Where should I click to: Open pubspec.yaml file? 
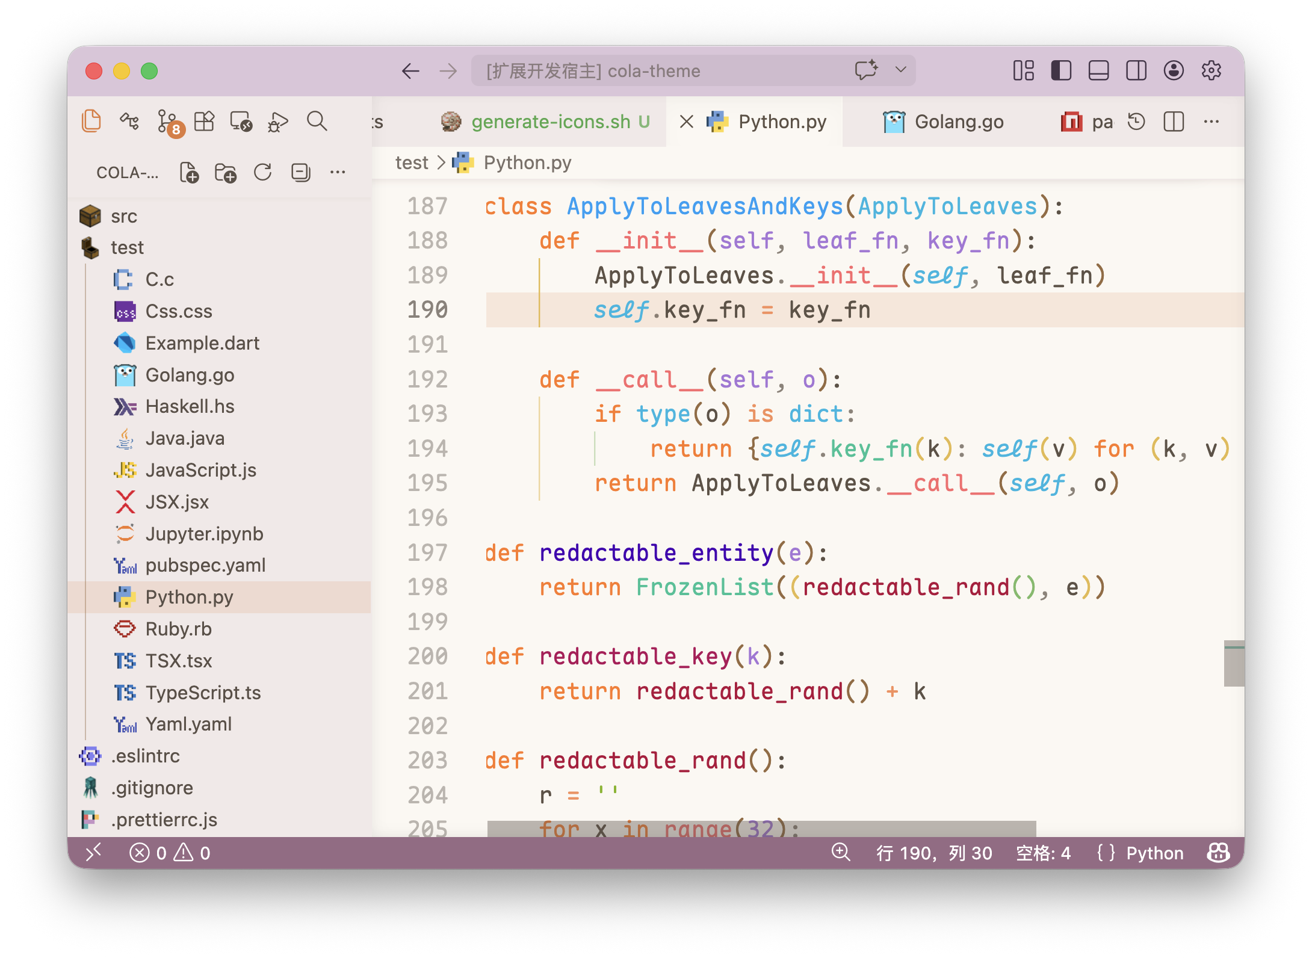[x=220, y=565]
